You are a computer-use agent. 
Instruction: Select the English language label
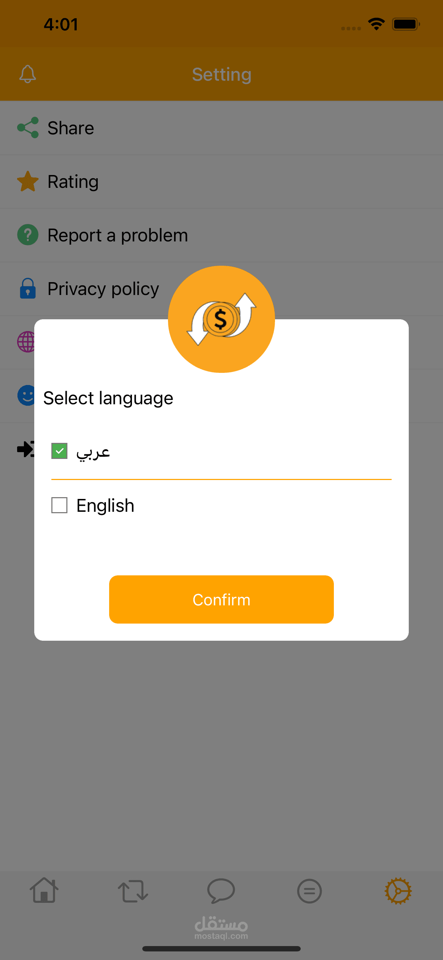[105, 506]
